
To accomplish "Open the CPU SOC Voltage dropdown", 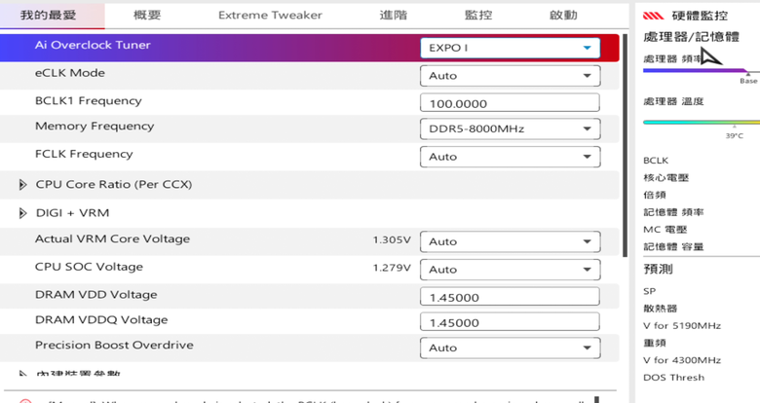I will point(510,270).
